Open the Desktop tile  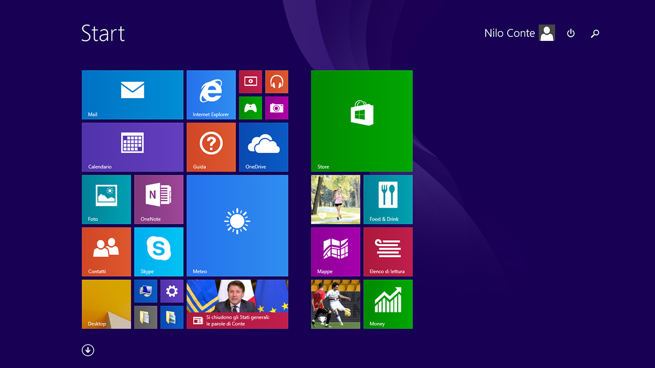point(106,304)
